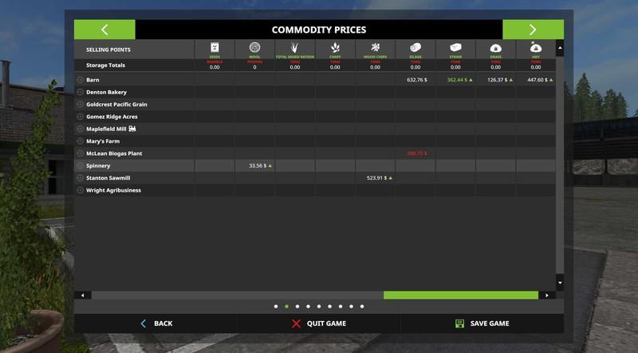638x353 pixels.
Task: Toggle the circle marker beside Barn
Action: [80, 80]
